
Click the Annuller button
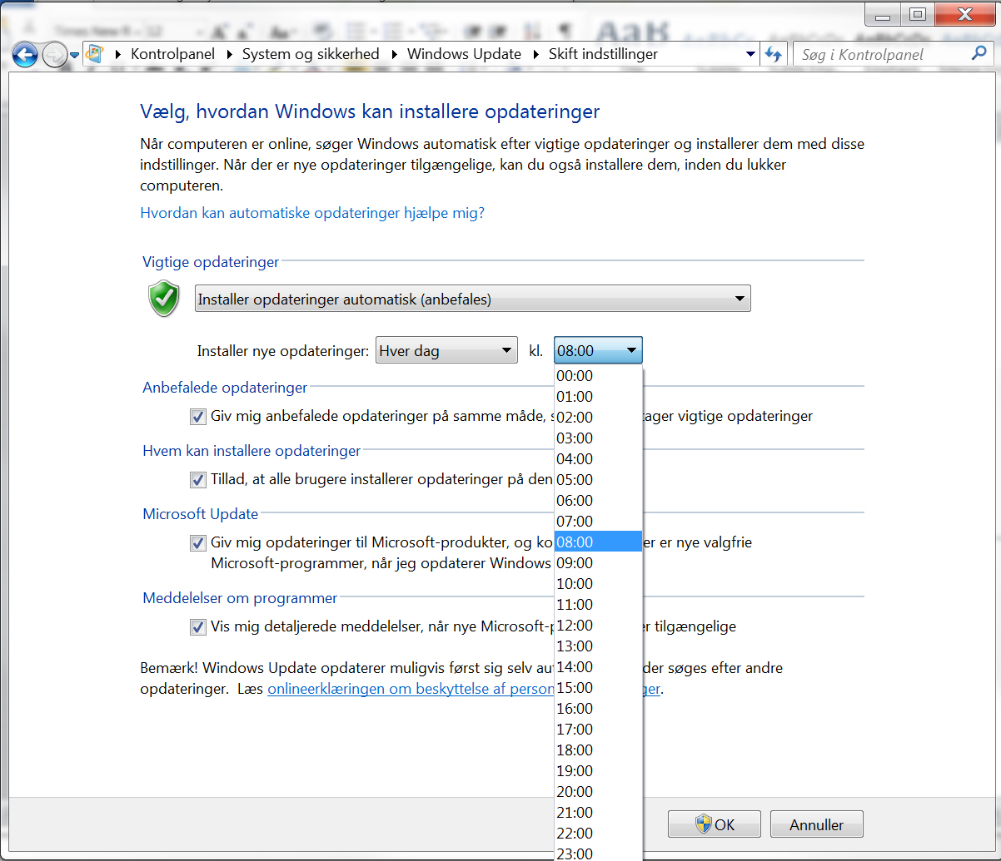coord(816,824)
